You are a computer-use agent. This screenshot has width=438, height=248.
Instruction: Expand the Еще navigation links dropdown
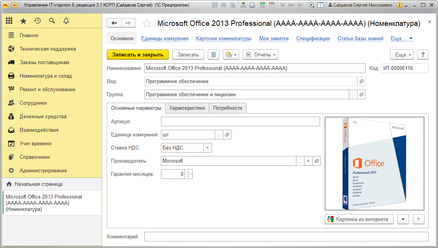click(x=402, y=39)
